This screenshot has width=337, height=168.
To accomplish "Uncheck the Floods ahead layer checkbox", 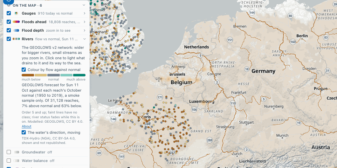I will coord(9,22).
